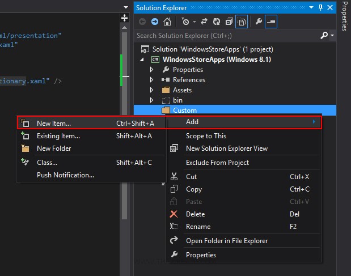Toggle Show All Files button
The width and height of the screenshot is (351, 276).
coord(242,22)
